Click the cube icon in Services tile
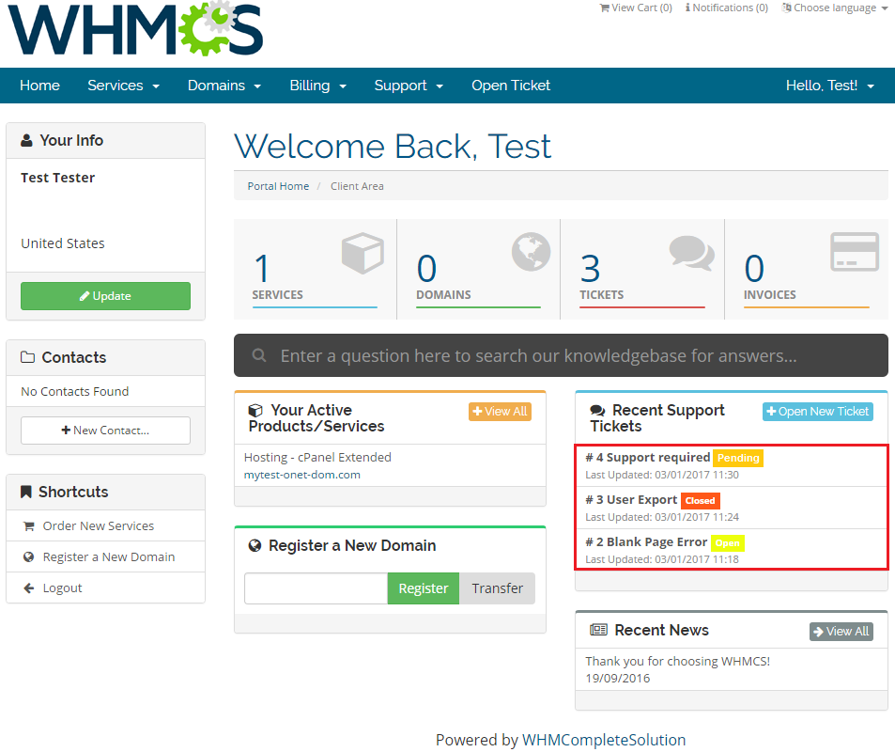 (x=363, y=253)
